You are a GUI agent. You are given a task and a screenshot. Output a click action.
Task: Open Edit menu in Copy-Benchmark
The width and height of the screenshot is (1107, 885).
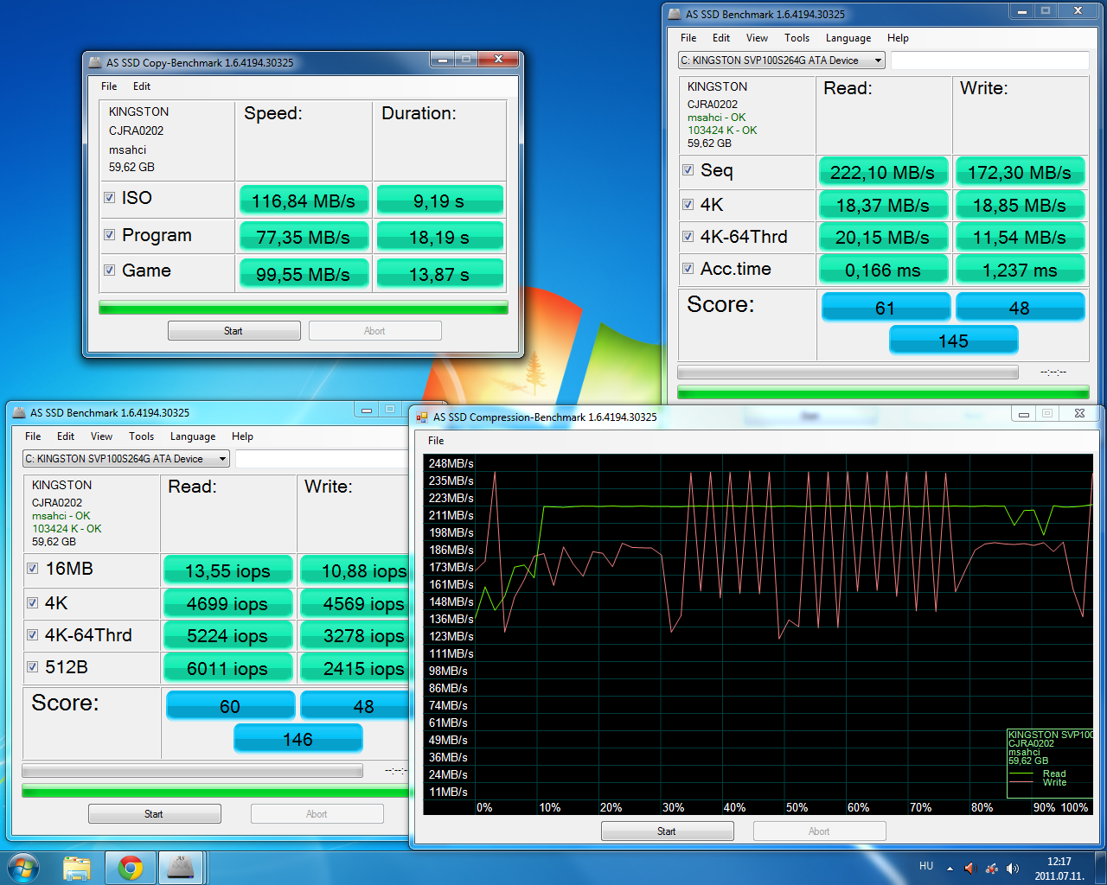(142, 86)
